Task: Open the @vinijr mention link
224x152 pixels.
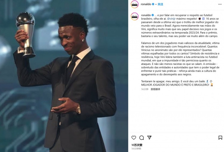Action: pos(171,19)
